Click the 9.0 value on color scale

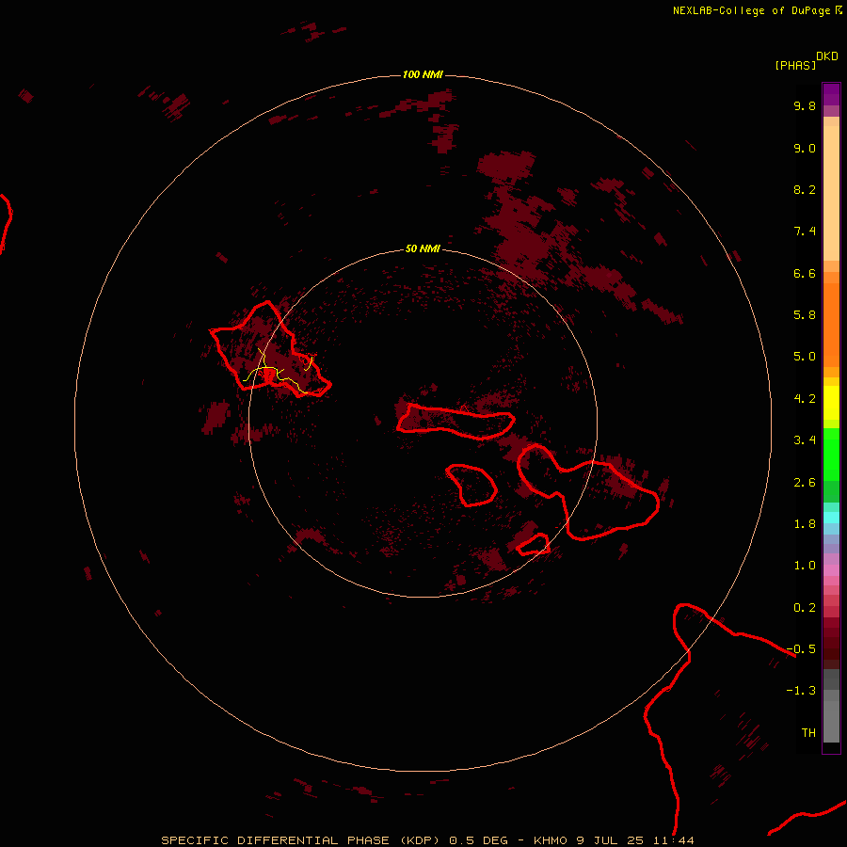[x=805, y=148]
